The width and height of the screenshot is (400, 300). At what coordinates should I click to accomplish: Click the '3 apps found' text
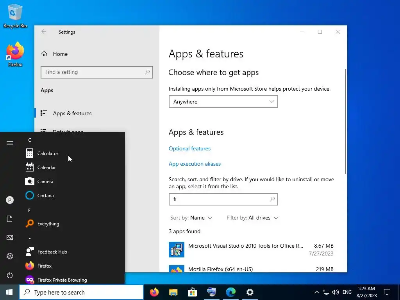tap(184, 231)
